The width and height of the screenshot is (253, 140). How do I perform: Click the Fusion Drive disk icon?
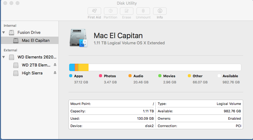coord(11,33)
